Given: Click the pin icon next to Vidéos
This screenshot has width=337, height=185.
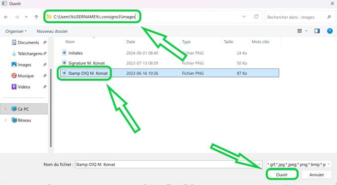Looking at the screenshot, I should tap(45, 87).
